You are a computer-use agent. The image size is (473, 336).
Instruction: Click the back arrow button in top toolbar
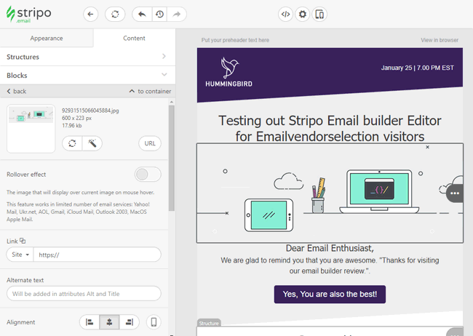90,14
